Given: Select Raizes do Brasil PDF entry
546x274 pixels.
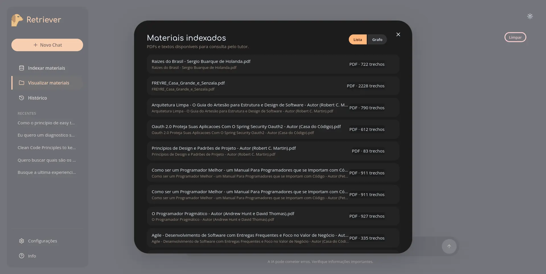Looking at the screenshot, I should click(273, 64).
